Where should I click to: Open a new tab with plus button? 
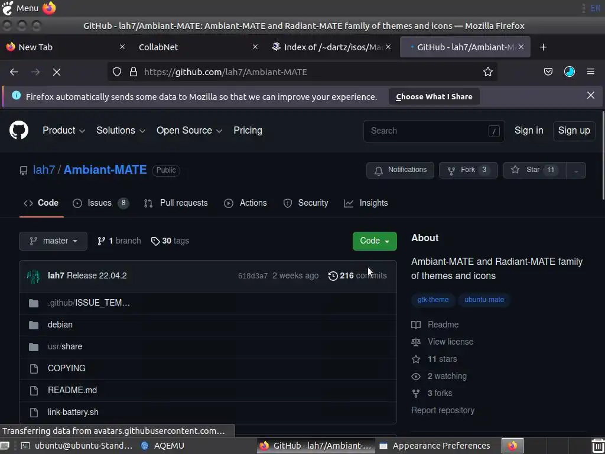pos(544,47)
